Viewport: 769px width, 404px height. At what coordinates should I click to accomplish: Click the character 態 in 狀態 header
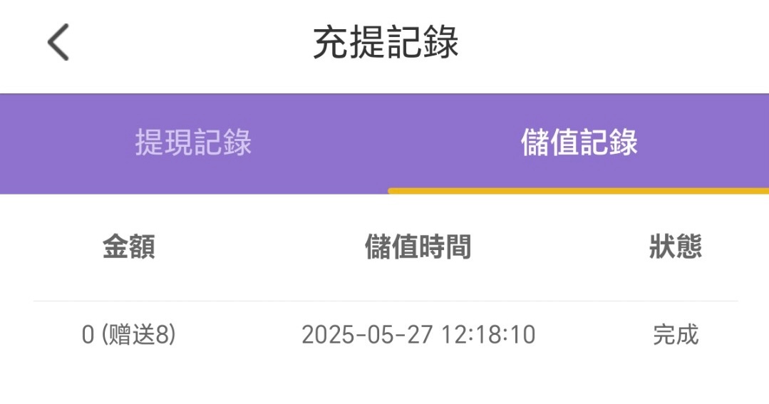click(688, 247)
